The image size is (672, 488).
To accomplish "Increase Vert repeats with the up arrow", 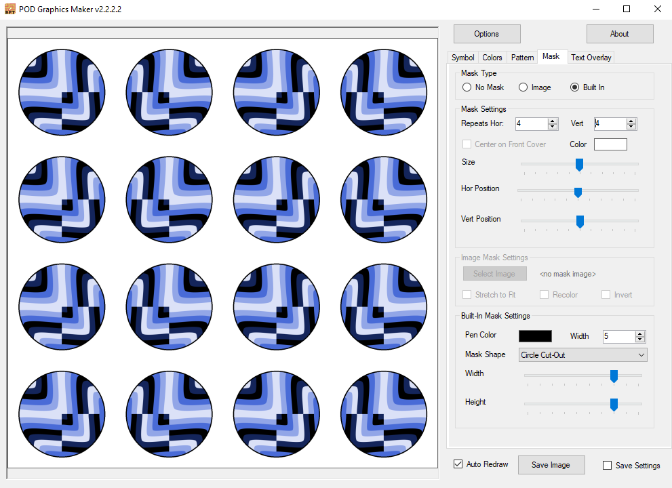I will tap(631, 121).
